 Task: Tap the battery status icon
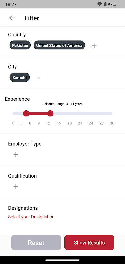point(105,4)
